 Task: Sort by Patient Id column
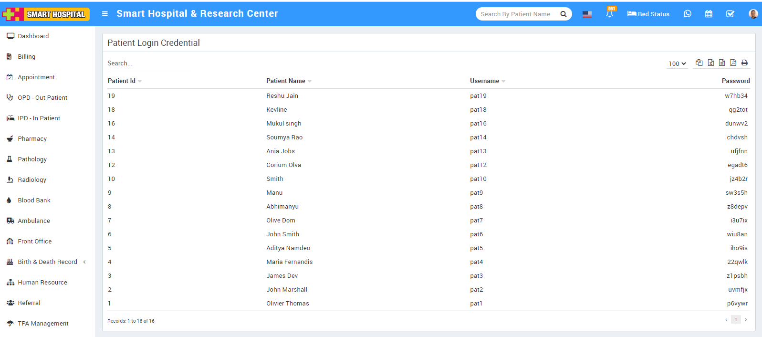125,81
